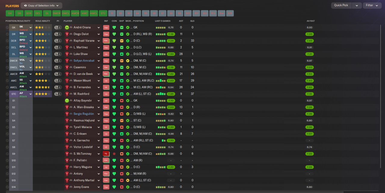Click condition heart icon for Harry Maguire
The width and height of the screenshot is (385, 193).
(x=114, y=167)
